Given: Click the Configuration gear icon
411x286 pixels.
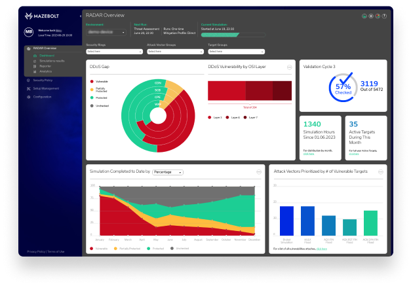Looking at the screenshot, I should pos(28,96).
